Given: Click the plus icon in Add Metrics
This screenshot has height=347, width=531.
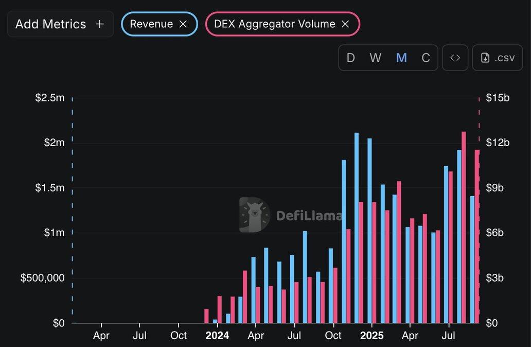Looking at the screenshot, I should point(100,24).
